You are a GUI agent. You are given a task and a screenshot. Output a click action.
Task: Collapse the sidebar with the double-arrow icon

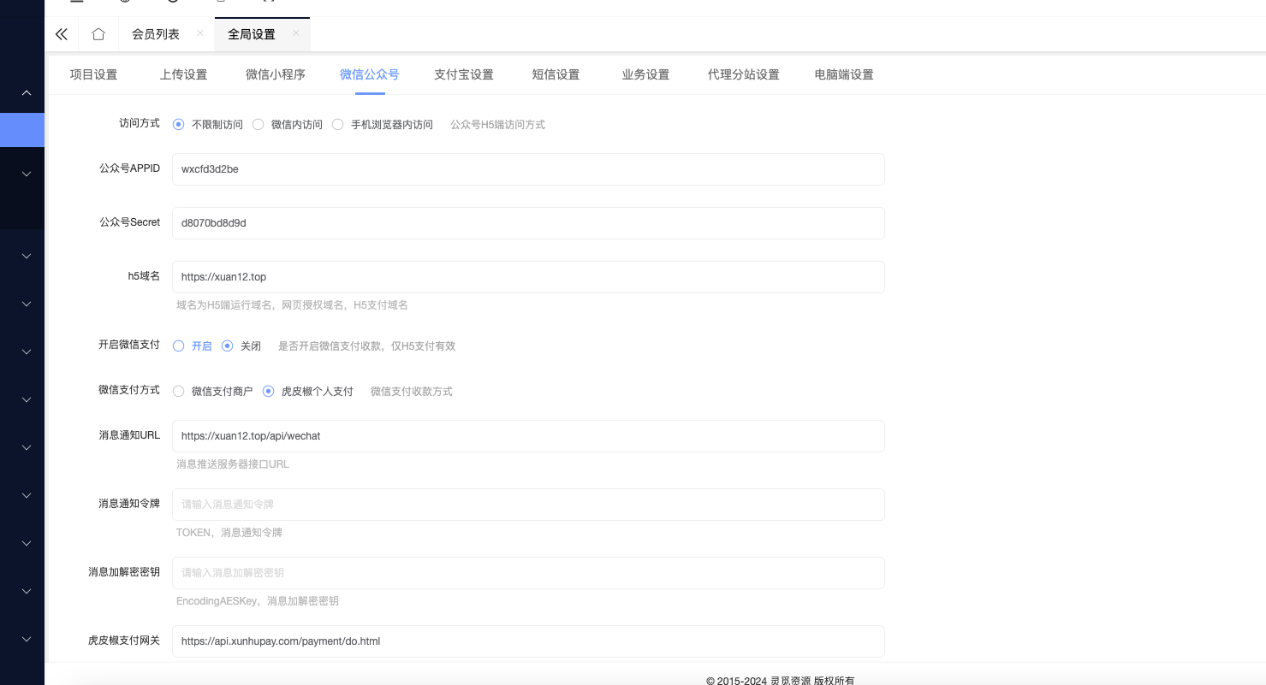[x=61, y=33]
